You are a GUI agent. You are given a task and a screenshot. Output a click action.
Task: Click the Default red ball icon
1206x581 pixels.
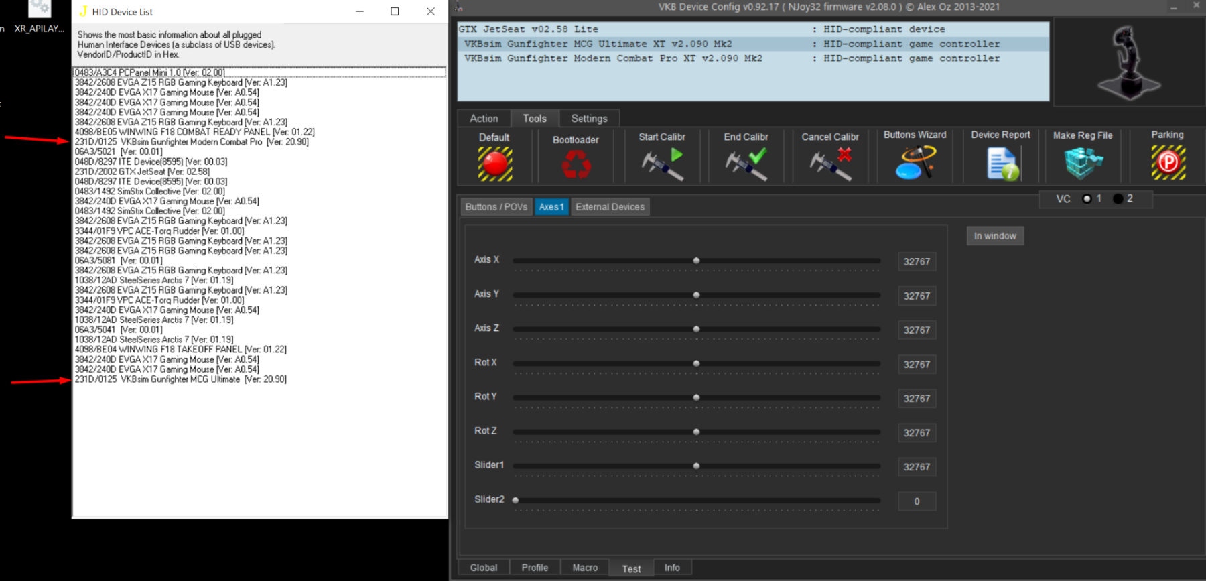(495, 164)
